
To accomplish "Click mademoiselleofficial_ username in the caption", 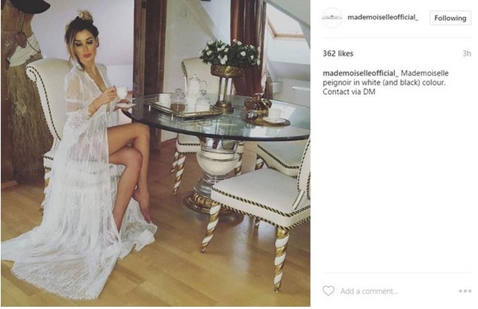I will tap(361, 73).
